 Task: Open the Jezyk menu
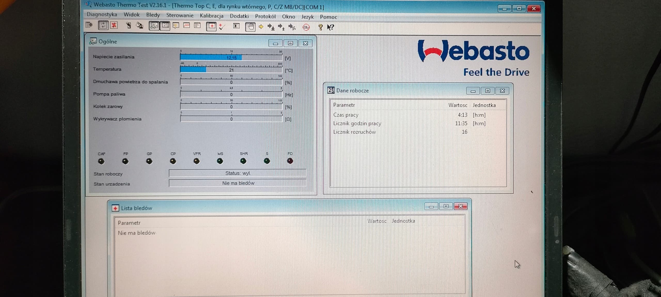(x=308, y=17)
